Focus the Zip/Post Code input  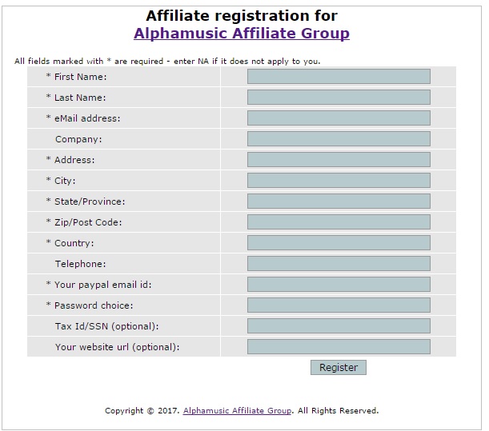339,221
